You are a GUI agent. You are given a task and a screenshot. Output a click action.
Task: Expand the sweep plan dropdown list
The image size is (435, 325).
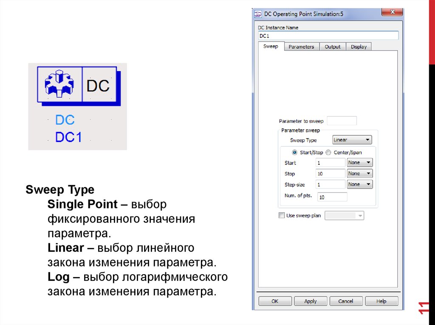click(360, 216)
